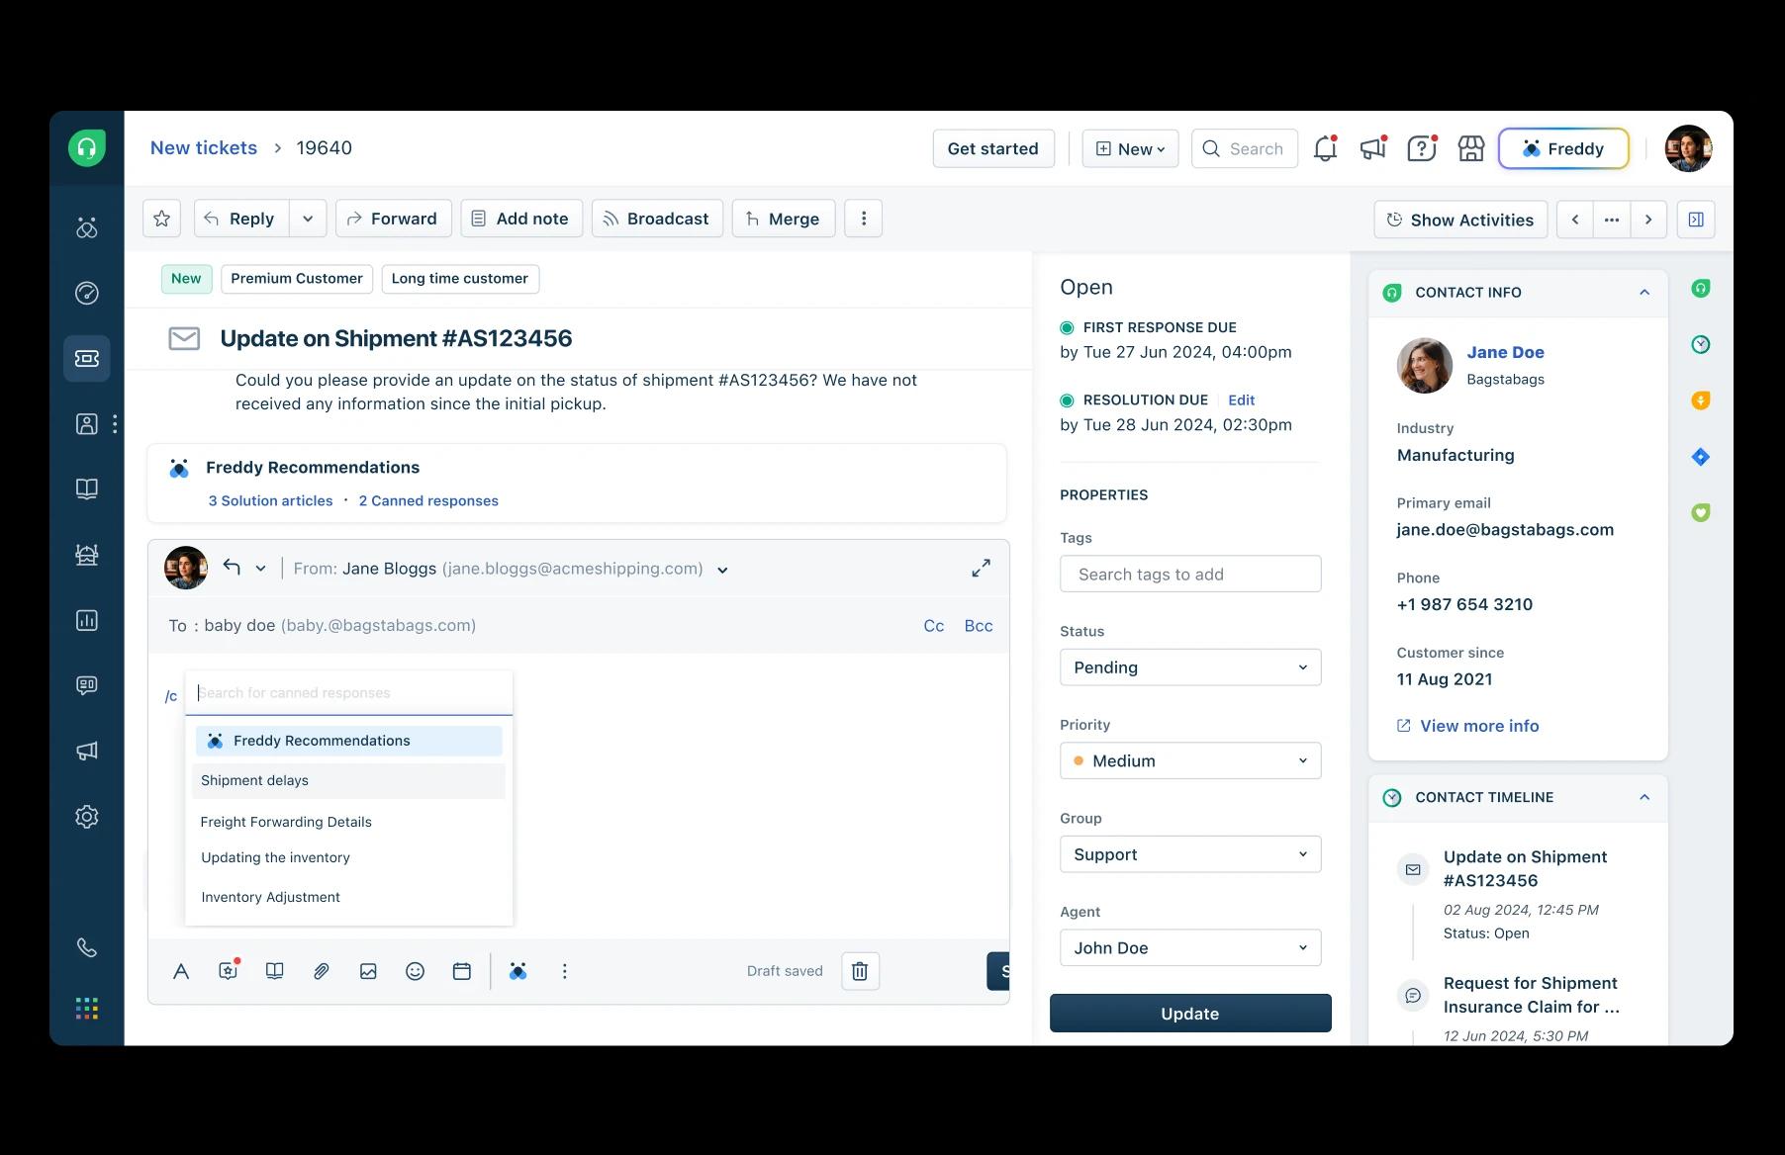Open the 2 Canned responses link
The height and width of the screenshot is (1155, 1785).
(x=428, y=500)
